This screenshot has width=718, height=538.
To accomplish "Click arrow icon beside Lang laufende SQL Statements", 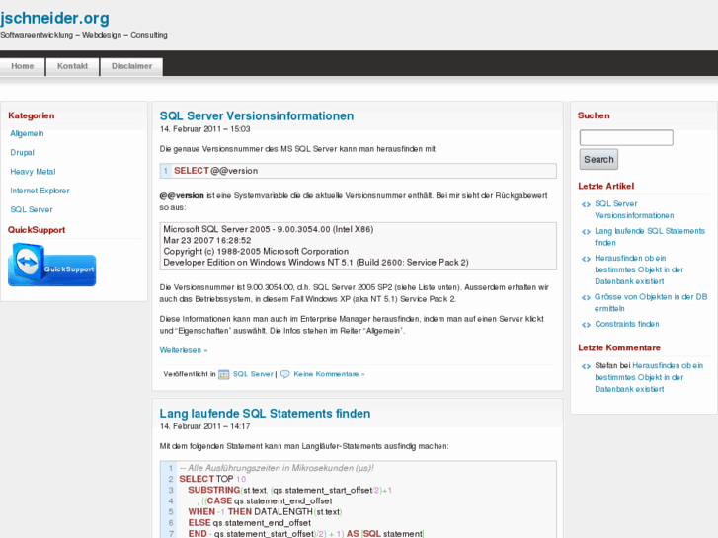I will tap(586, 232).
